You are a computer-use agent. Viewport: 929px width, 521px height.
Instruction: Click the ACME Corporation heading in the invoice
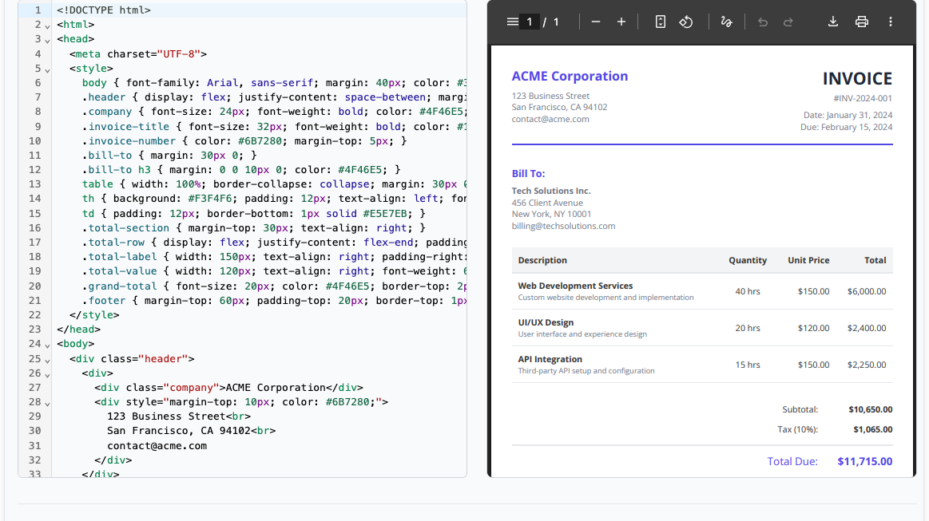click(570, 77)
